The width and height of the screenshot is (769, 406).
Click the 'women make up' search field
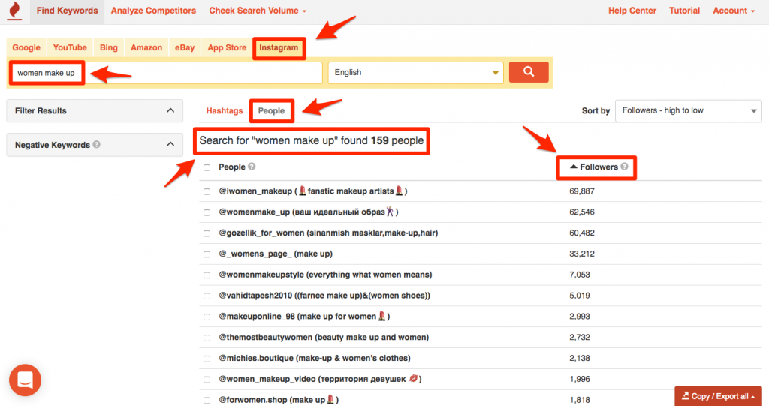[x=166, y=73]
